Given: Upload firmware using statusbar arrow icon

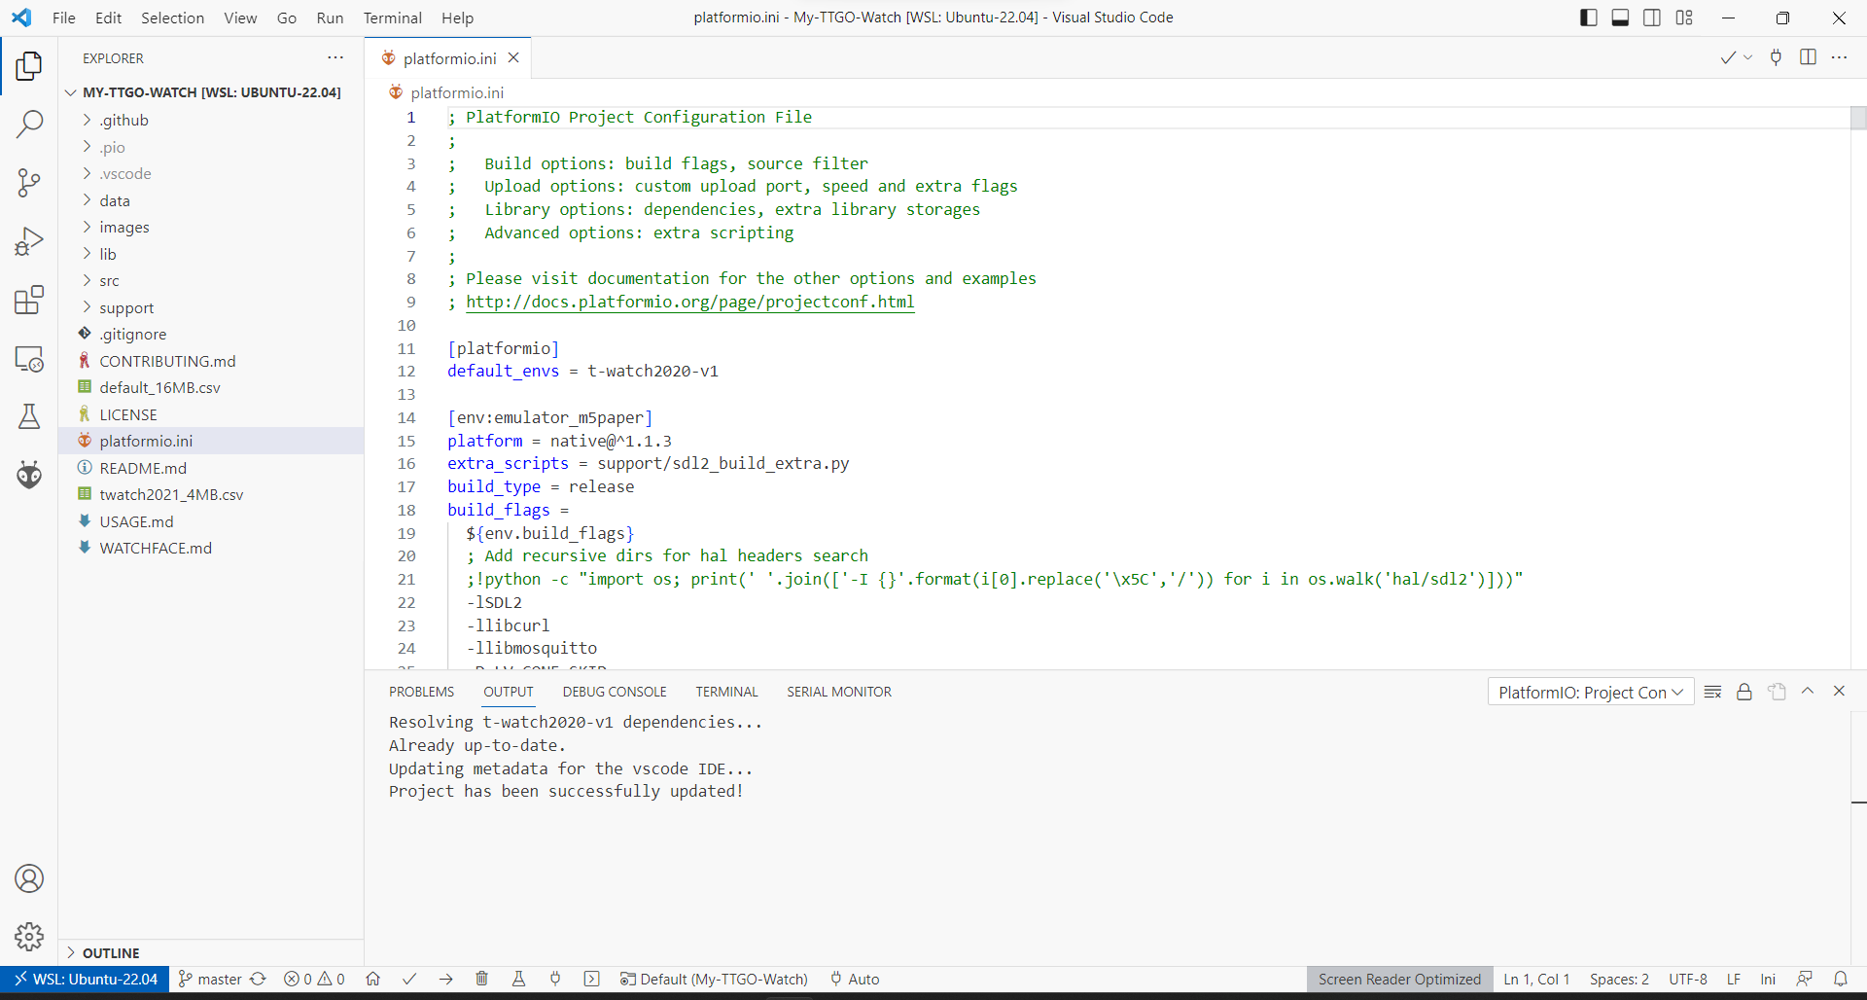Looking at the screenshot, I should [x=446, y=980].
